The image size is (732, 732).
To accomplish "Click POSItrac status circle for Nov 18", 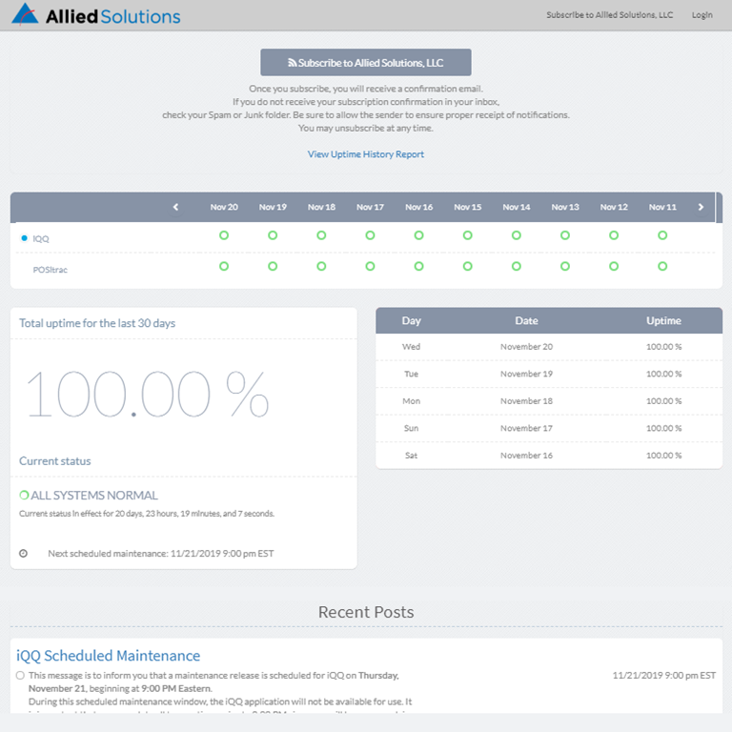I will (x=321, y=266).
